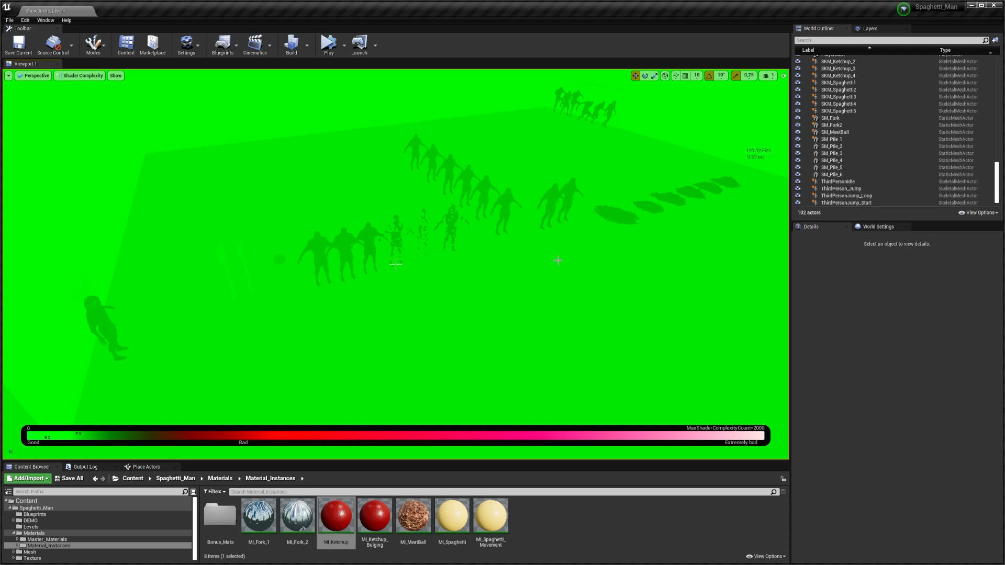The width and height of the screenshot is (1005, 565).
Task: Click the Launch toolbar icon
Action: pyautogui.click(x=359, y=44)
